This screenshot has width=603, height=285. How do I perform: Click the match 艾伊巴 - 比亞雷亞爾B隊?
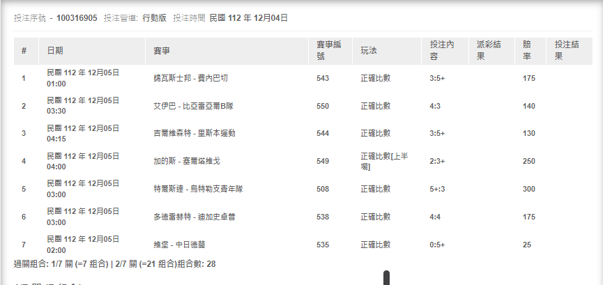194,106
